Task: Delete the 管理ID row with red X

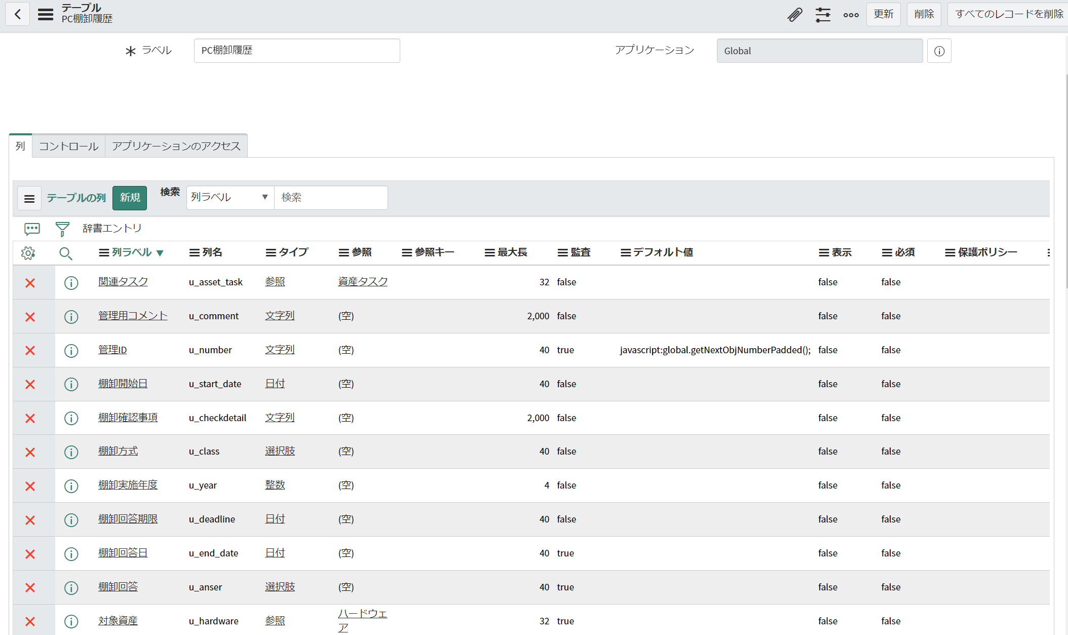Action: (x=30, y=350)
